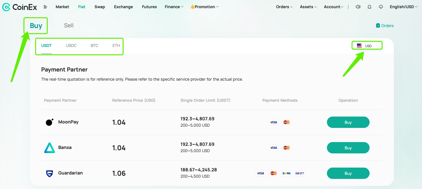The image size is (422, 189).
Task: Click Guardarian reference price 1.06
Action: click(119, 174)
